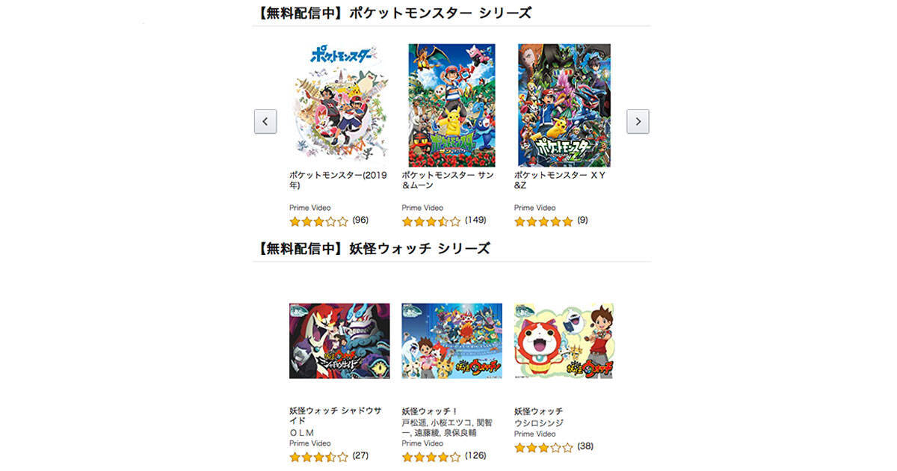Click star rating with 126 reviews
This screenshot has width=897, height=471.
[431, 457]
